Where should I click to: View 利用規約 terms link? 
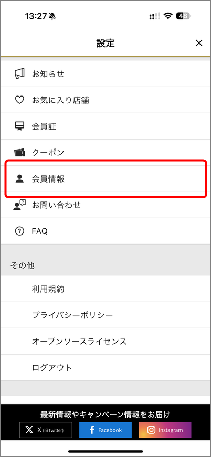point(105,289)
